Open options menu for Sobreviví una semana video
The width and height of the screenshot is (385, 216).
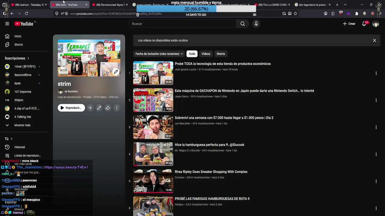(376, 127)
